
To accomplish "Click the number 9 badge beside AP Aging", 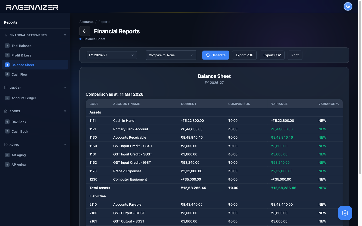I will click(7, 164).
